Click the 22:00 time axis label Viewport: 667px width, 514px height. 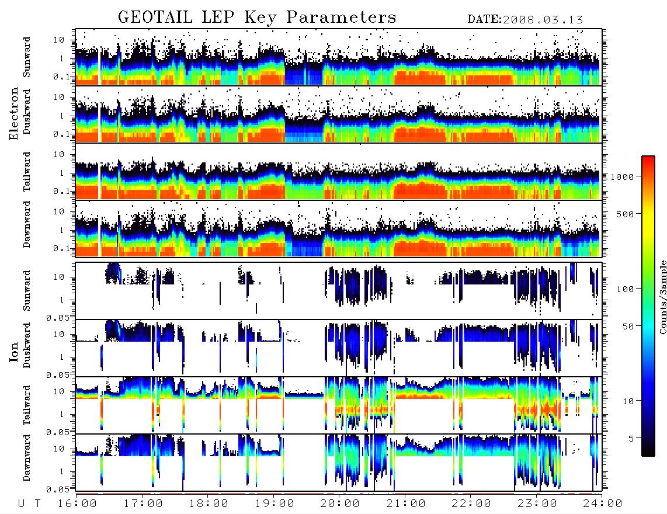472,504
